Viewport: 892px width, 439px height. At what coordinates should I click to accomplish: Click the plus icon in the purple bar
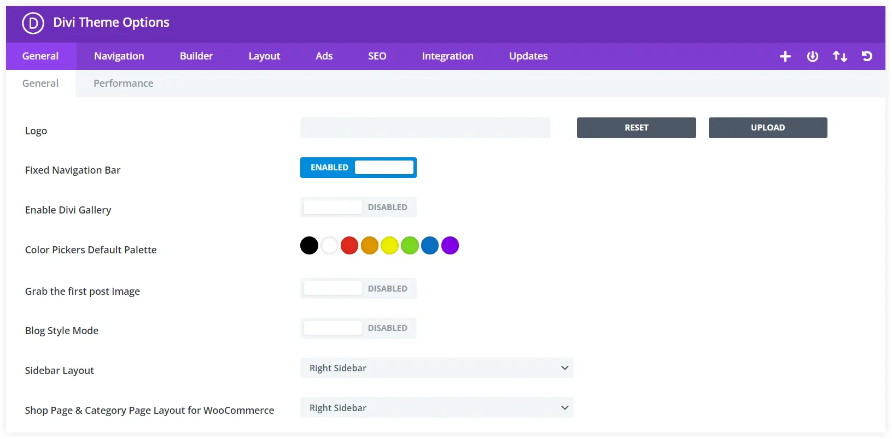(x=785, y=56)
